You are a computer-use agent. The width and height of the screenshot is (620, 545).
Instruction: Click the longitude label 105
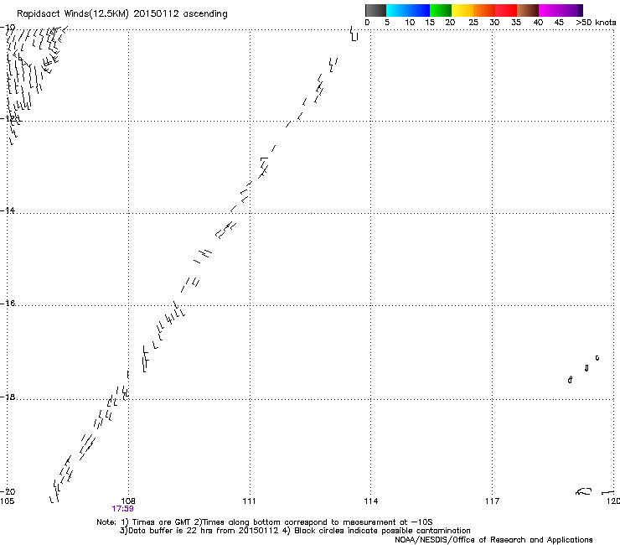tap(7, 501)
